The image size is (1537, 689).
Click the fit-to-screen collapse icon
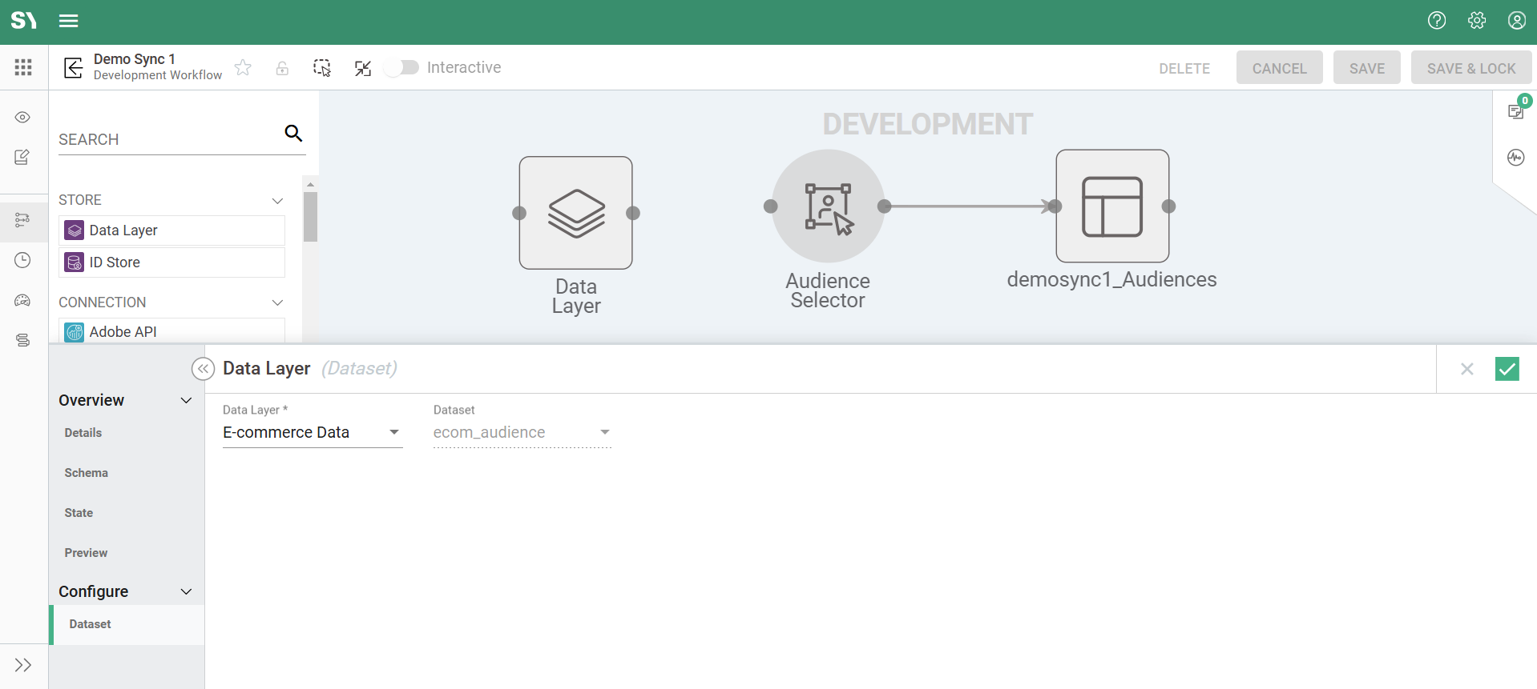pos(363,68)
